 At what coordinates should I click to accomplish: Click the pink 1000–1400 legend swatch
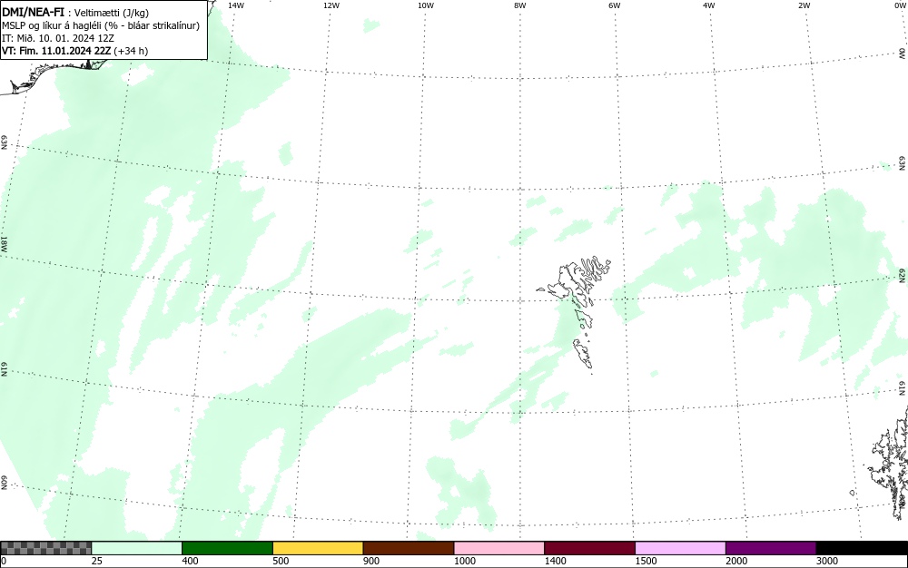click(x=499, y=548)
